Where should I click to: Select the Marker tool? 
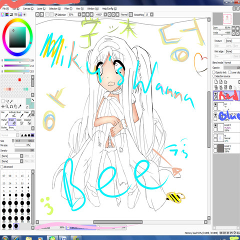point(5,122)
